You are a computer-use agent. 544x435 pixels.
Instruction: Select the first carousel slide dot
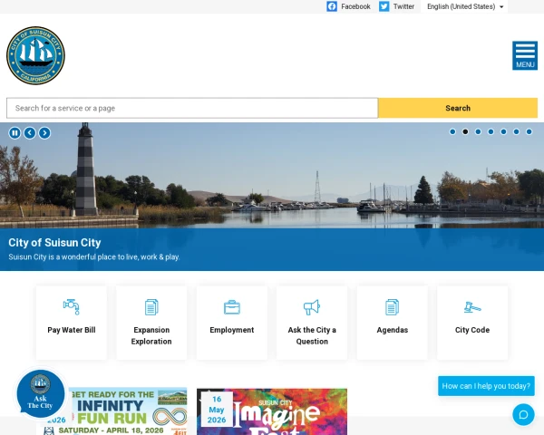pos(452,131)
